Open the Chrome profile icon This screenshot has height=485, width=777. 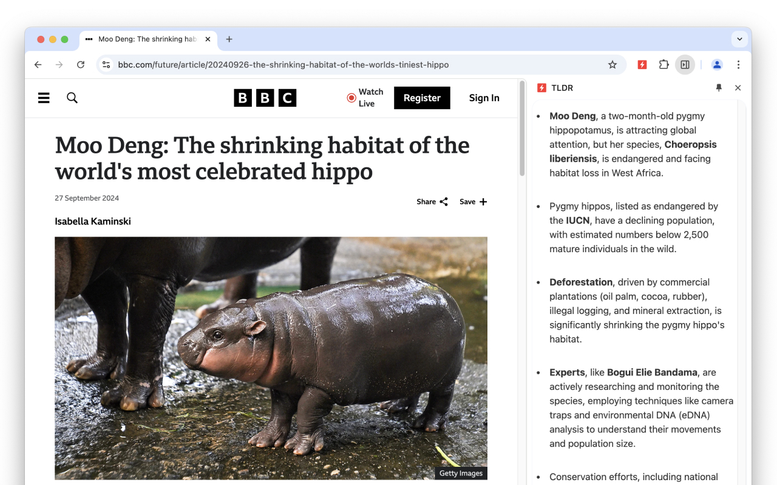716,64
